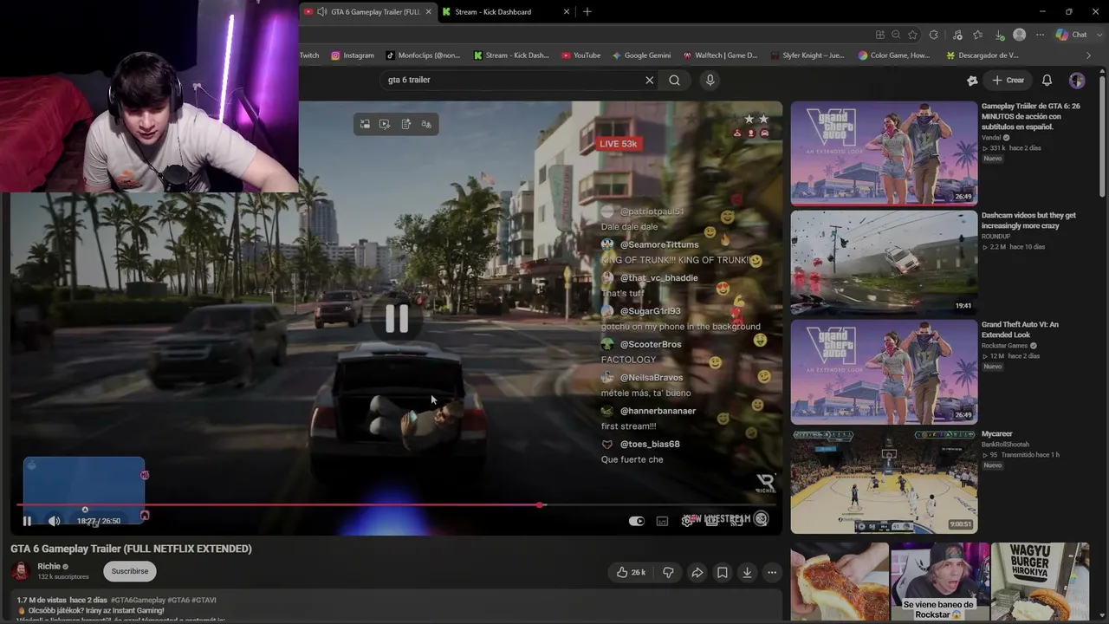
Task: Open the browser favorites list icon
Action: pyautogui.click(x=978, y=35)
